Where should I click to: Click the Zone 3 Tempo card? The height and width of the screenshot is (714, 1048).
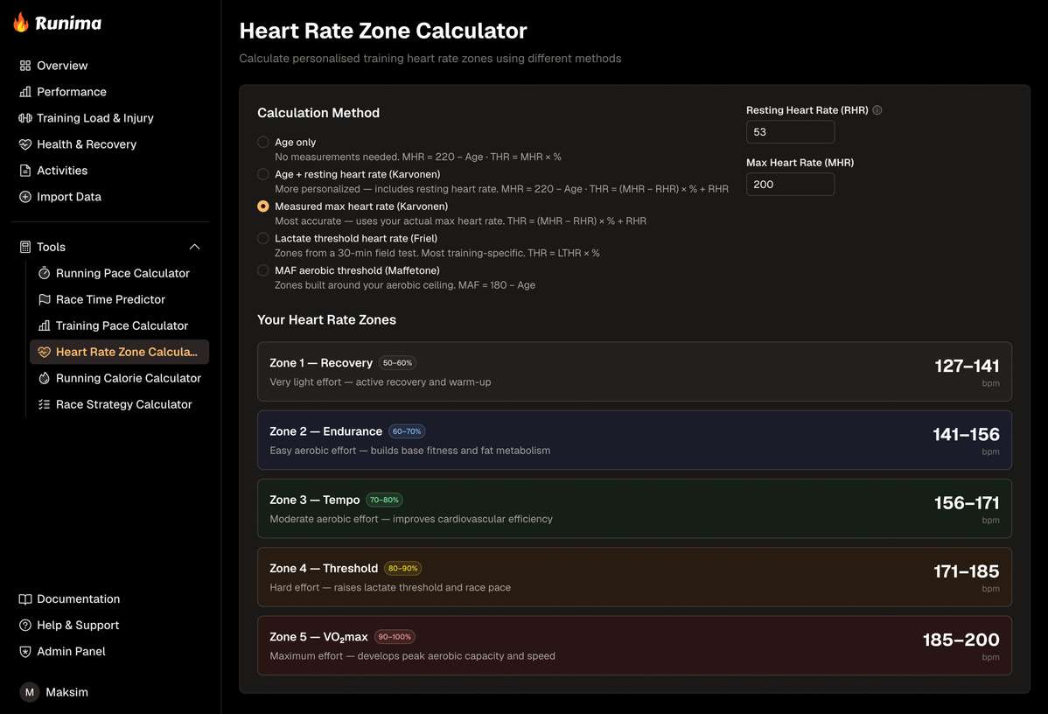point(634,508)
